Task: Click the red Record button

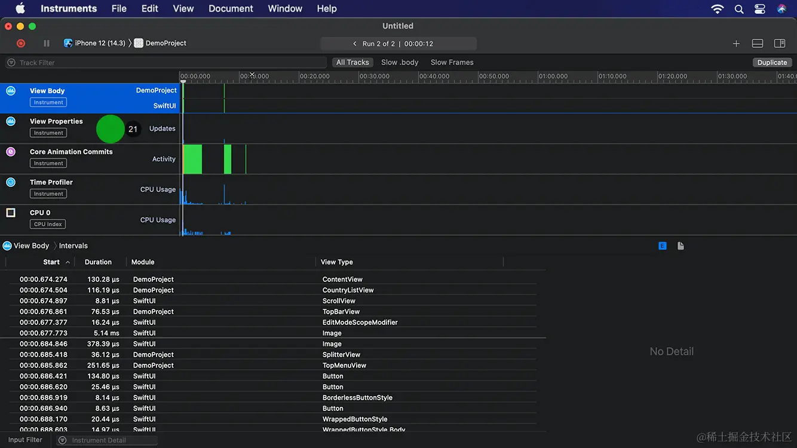Action: click(x=21, y=43)
